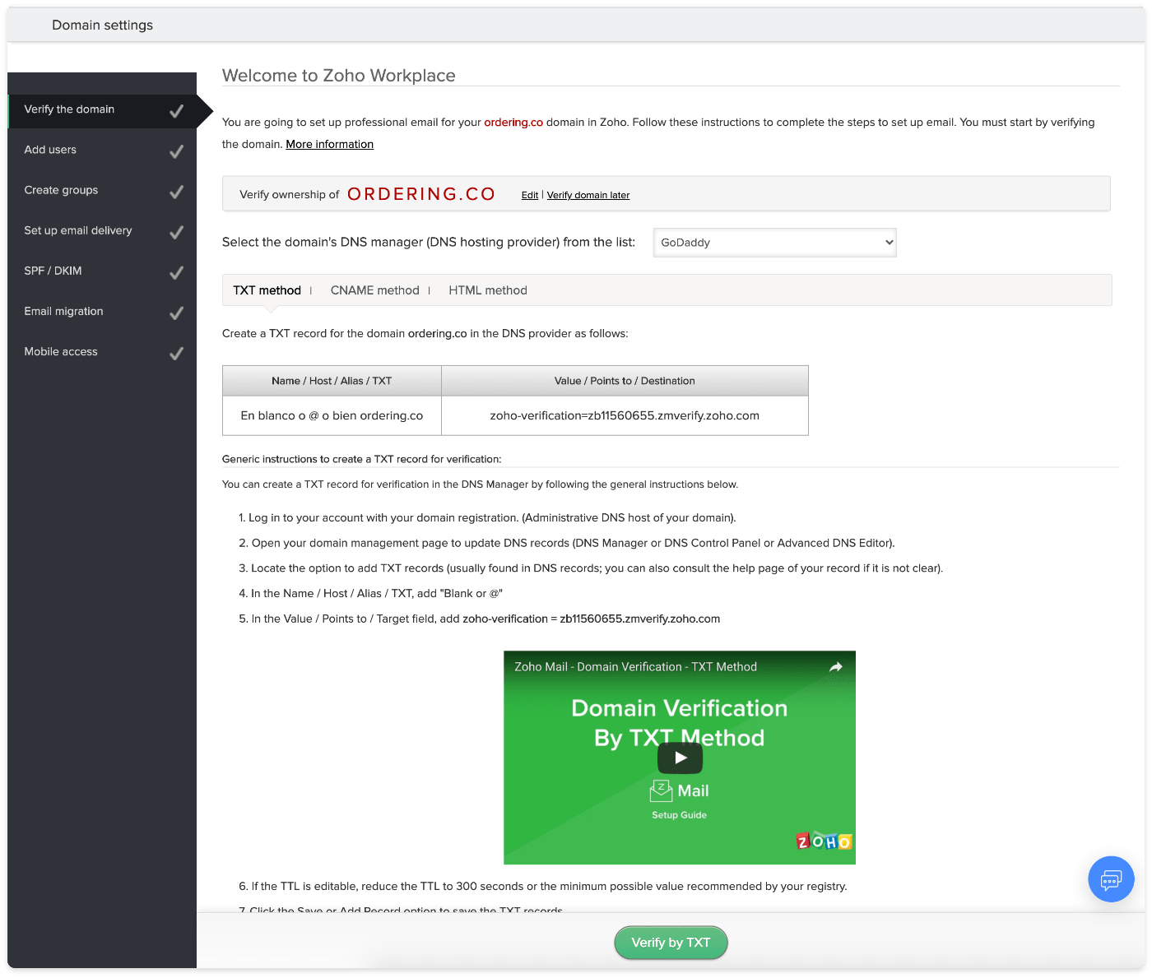1152x978 pixels.
Task: Click Verify domain later link
Action: point(588,195)
